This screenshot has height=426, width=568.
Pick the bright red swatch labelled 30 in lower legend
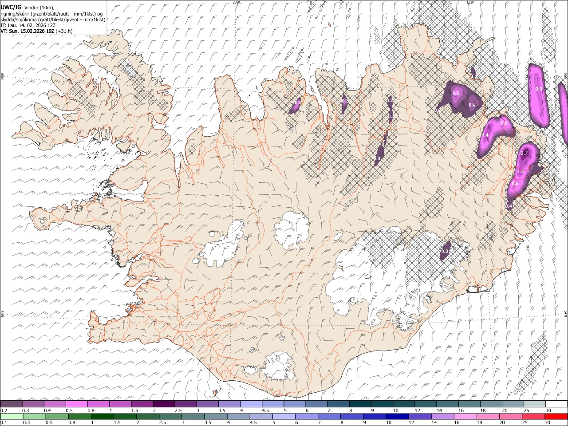point(556,416)
